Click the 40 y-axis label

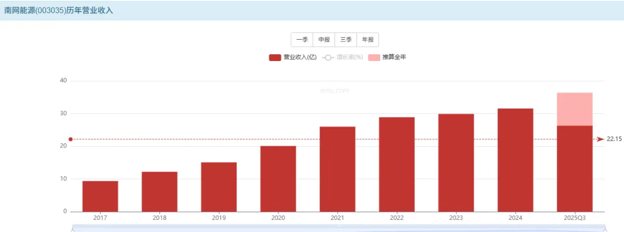(x=63, y=81)
